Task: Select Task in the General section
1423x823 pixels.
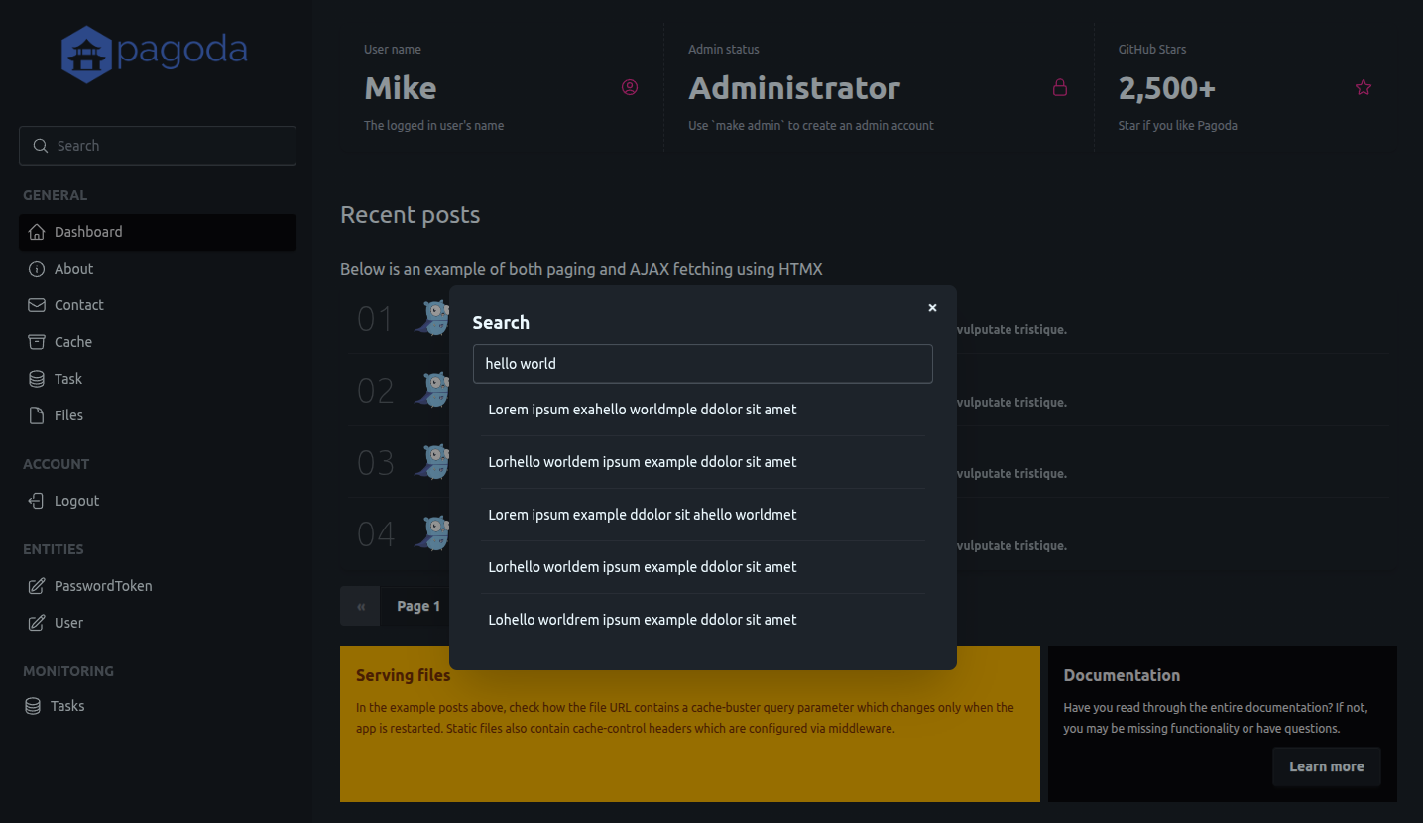Action: pos(67,379)
